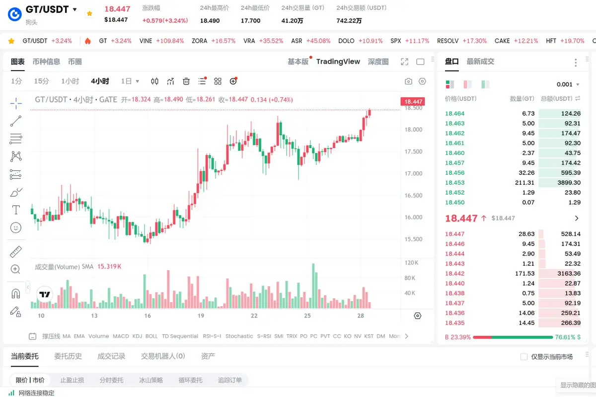Switch chart to 基本版
The height and width of the screenshot is (397, 596).
pos(298,62)
